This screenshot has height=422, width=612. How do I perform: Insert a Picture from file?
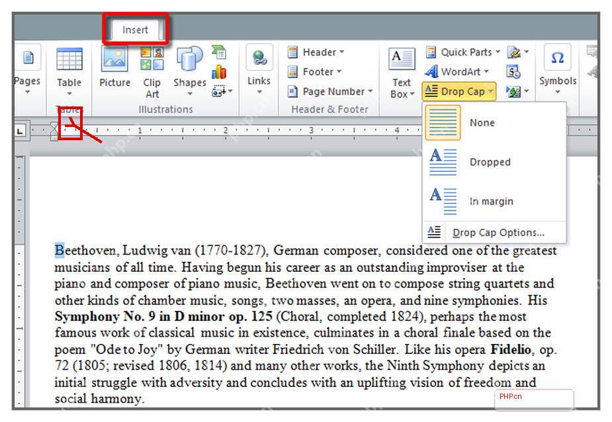click(114, 66)
